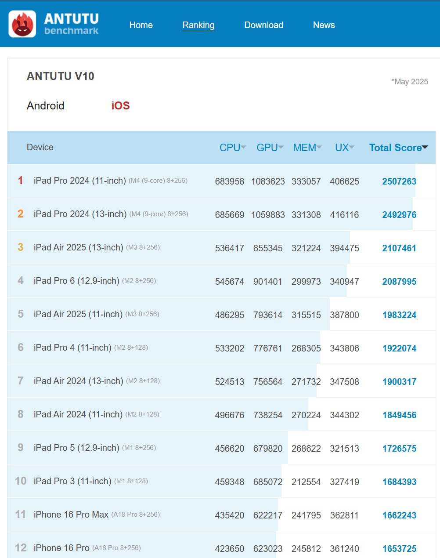Open the News section
Viewport: 440px width, 558px height.
pos(324,25)
